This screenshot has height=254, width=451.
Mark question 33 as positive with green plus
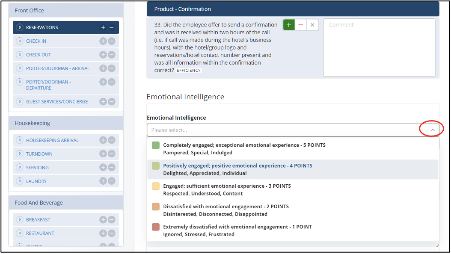click(289, 25)
